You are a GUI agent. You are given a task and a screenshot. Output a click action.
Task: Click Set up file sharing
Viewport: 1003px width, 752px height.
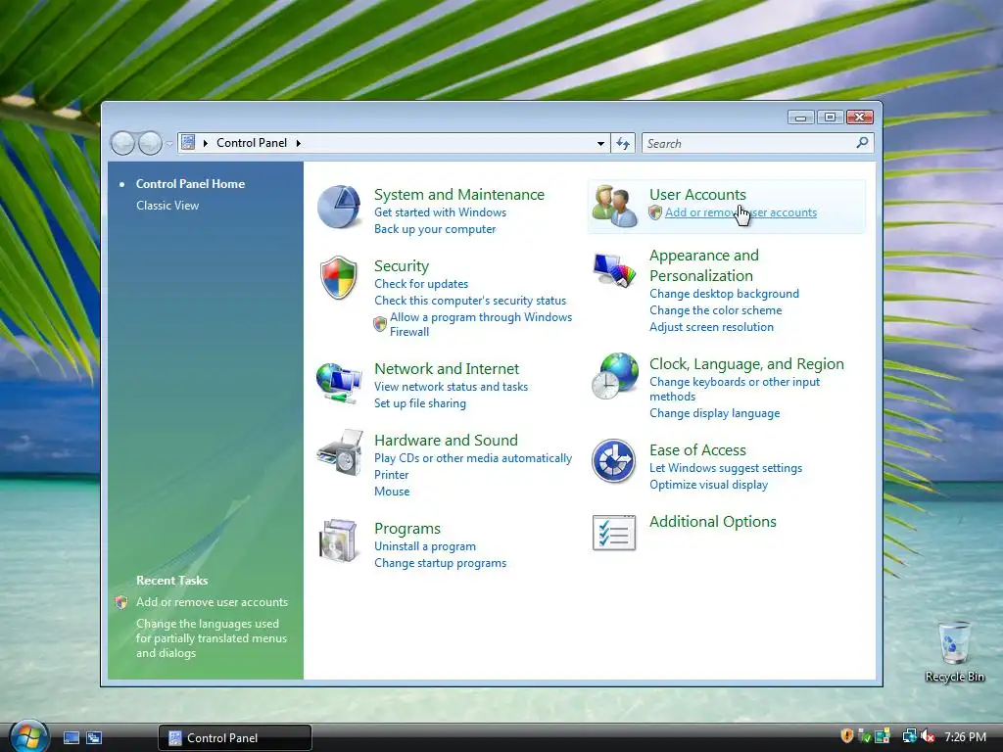pyautogui.click(x=420, y=403)
